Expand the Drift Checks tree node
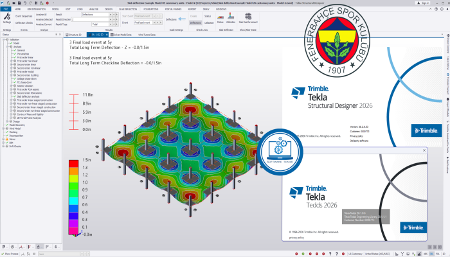This screenshot has width=450, height=257. 4,146
